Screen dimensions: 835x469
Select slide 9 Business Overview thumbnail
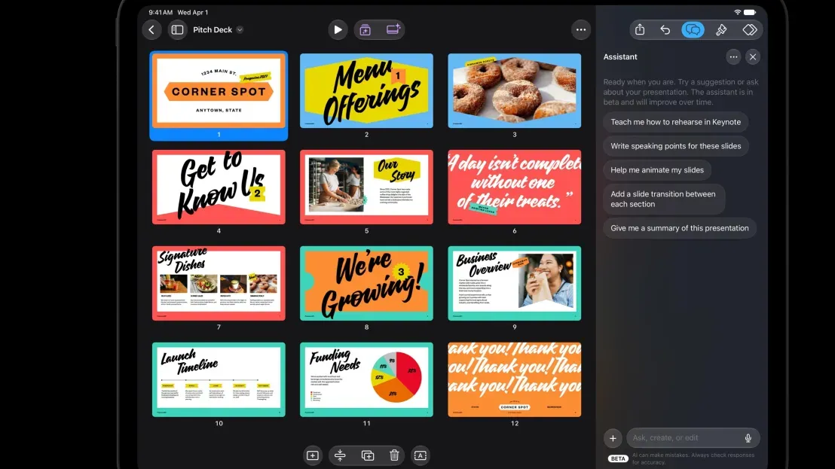[515, 283]
